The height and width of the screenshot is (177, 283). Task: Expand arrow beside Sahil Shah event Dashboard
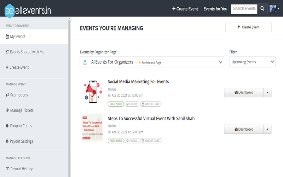tap(267, 129)
